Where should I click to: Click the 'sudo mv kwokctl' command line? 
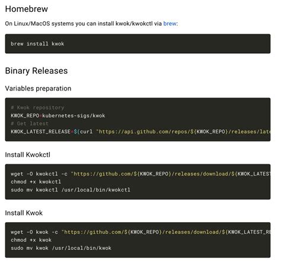[71, 190]
